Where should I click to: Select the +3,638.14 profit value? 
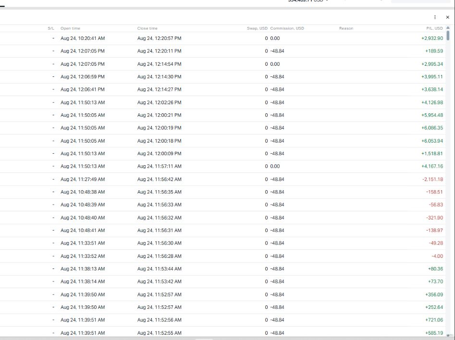(x=432, y=90)
